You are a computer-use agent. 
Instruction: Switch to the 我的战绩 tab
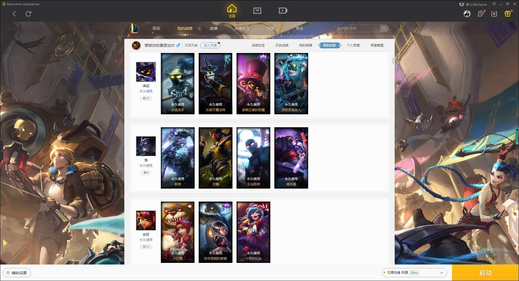185,28
